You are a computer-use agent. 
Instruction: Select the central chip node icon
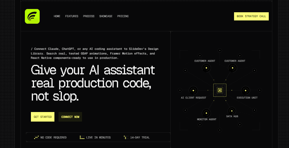click(x=220, y=90)
